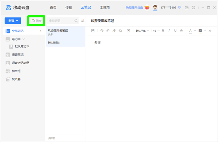Toggle bold formatting
The height and width of the screenshot is (142, 218).
tap(163, 31)
